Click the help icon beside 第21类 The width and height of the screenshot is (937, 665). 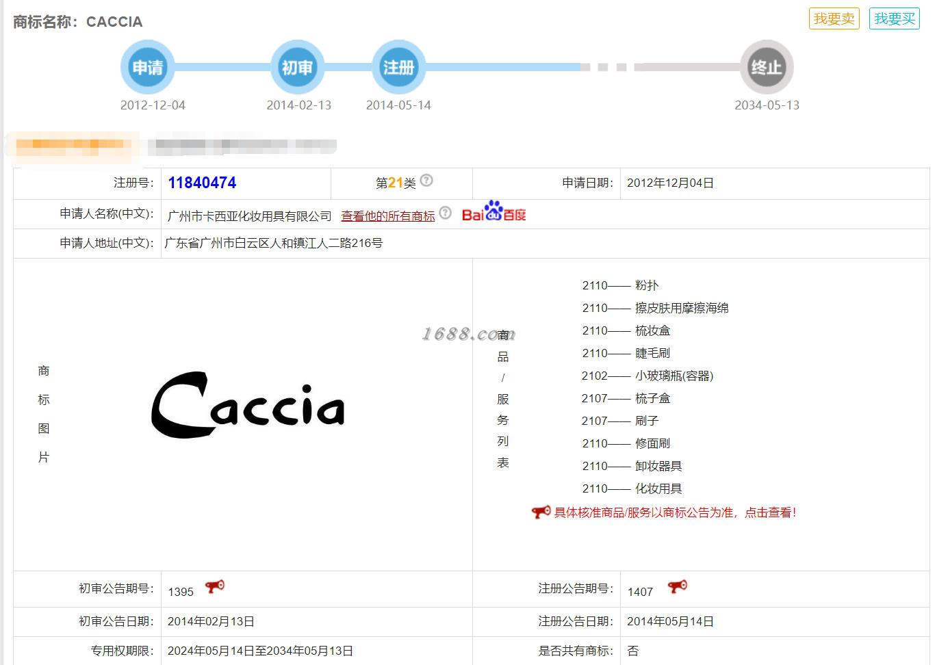point(426,181)
